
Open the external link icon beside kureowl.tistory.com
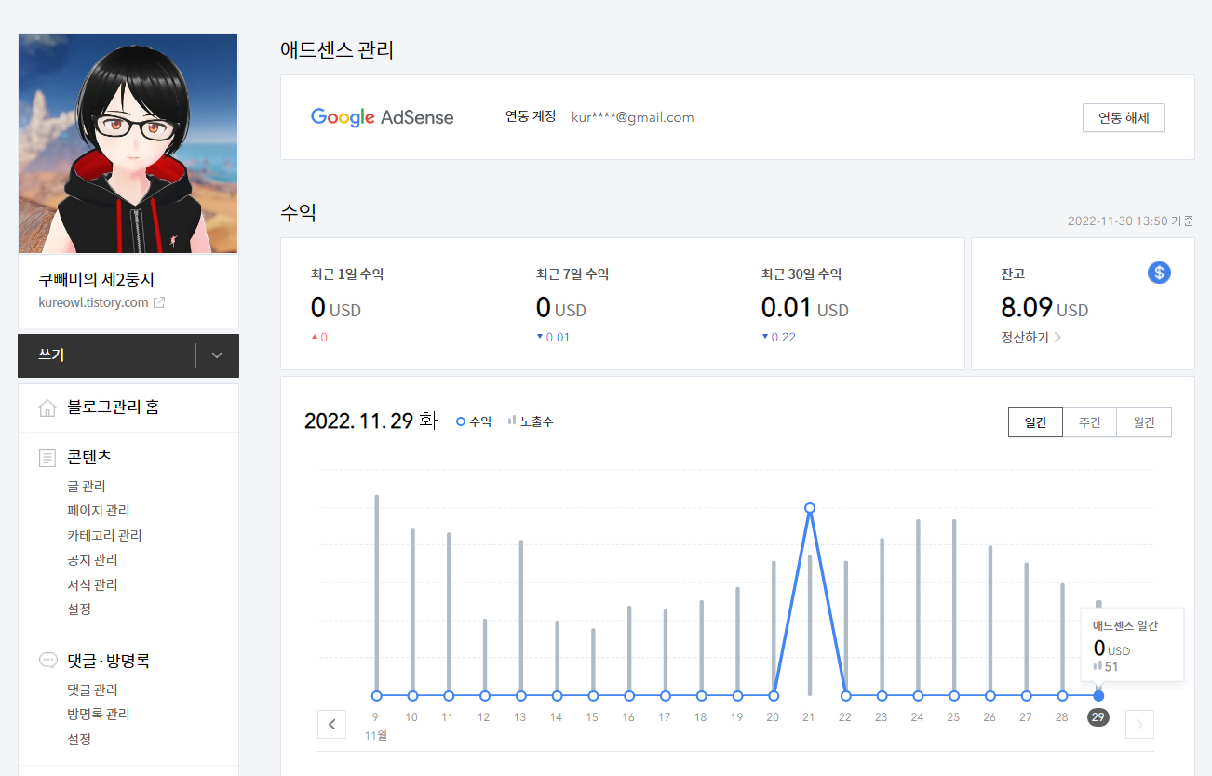(159, 302)
